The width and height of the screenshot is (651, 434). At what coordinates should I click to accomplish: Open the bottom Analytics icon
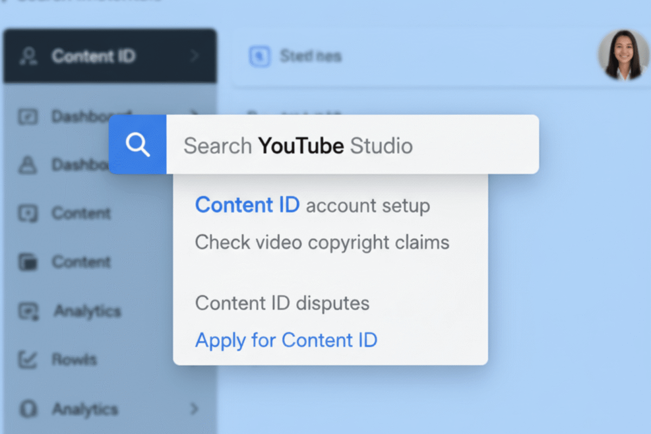click(28, 409)
